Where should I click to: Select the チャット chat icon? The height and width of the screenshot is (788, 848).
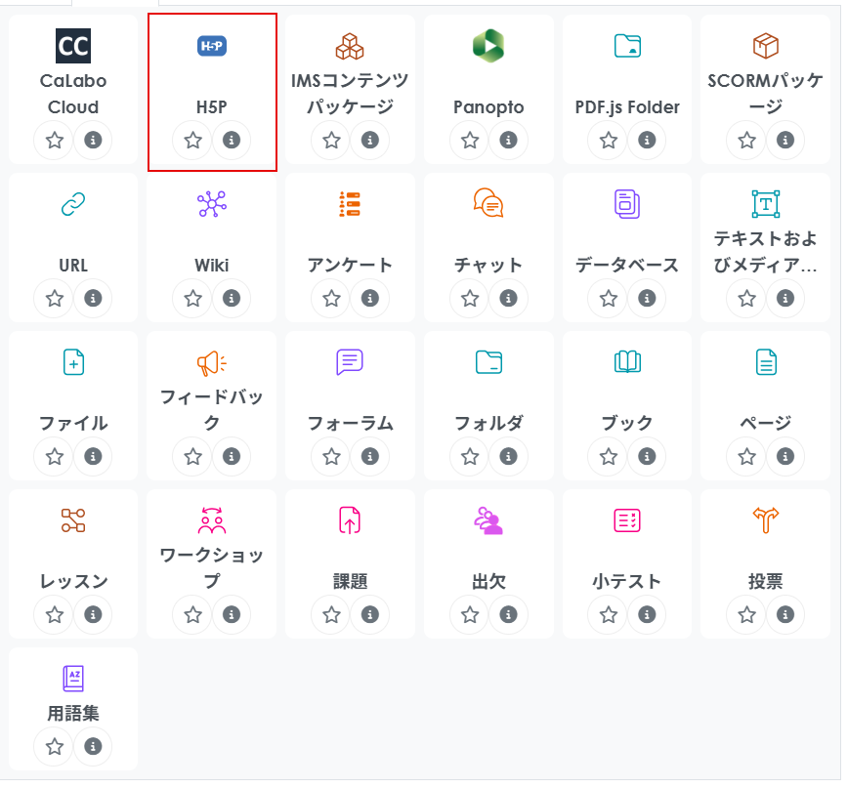click(x=488, y=203)
